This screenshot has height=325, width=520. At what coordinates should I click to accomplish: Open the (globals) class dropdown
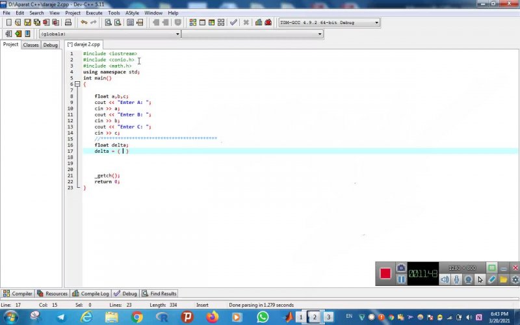point(110,34)
